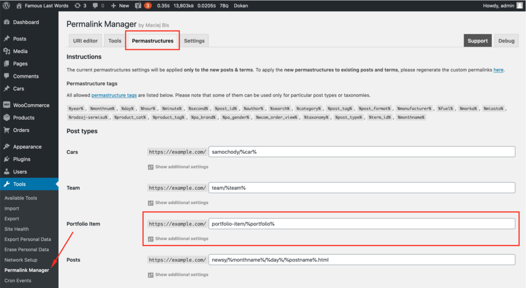Open Erase Personal Data submenu item

pyautogui.click(x=27, y=249)
